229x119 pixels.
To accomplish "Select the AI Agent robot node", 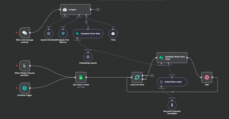I will coord(75,9).
